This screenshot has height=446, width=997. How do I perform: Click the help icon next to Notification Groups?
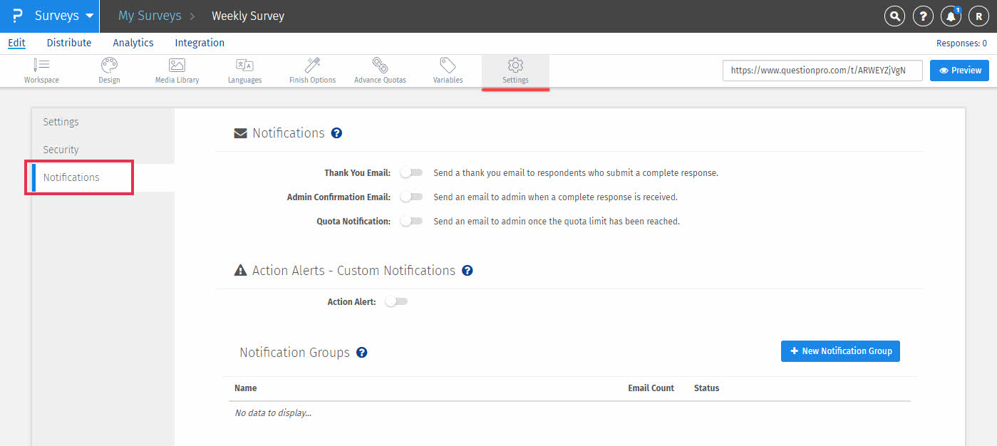[362, 353]
